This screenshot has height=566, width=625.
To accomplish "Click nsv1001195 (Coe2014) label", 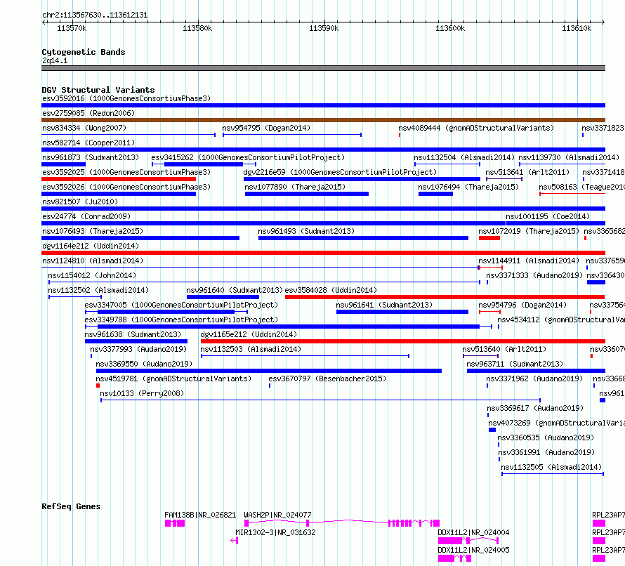I will [x=548, y=216].
